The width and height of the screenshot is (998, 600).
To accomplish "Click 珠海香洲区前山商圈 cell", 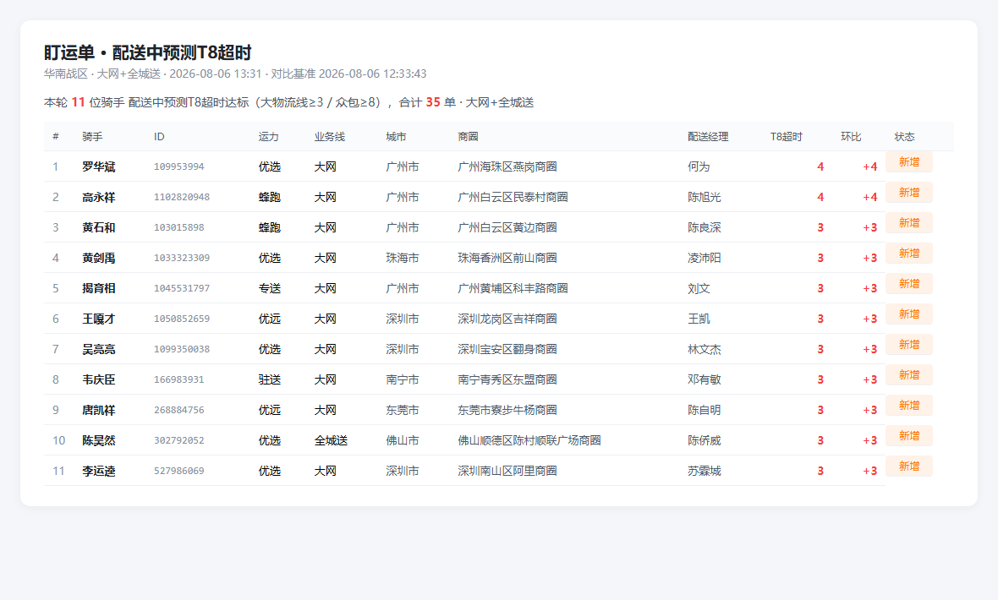I will click(507, 259).
